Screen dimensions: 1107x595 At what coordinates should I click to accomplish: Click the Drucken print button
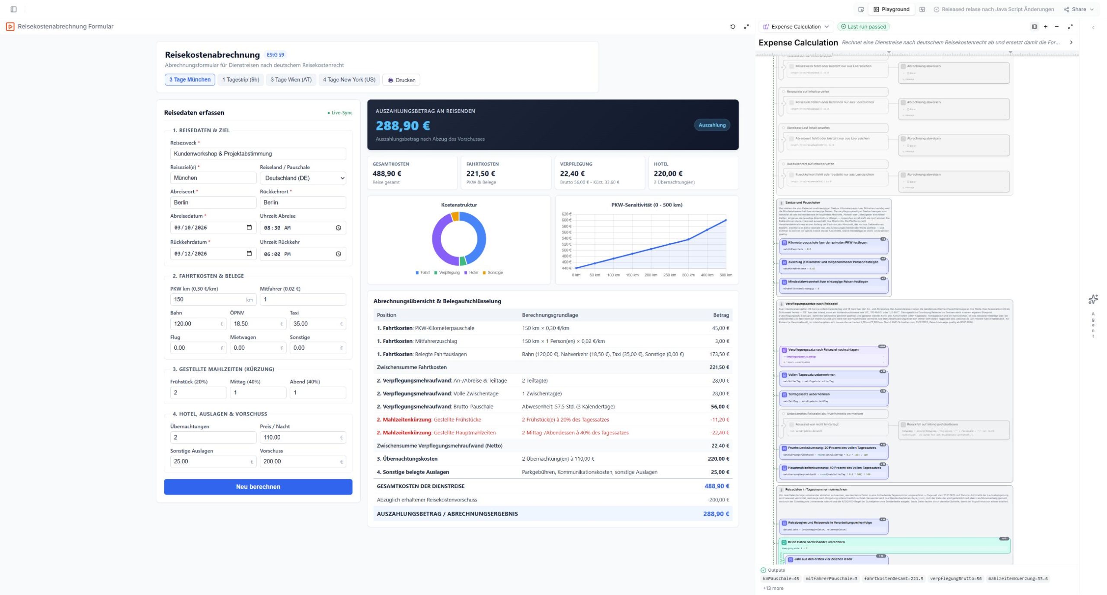click(x=401, y=80)
